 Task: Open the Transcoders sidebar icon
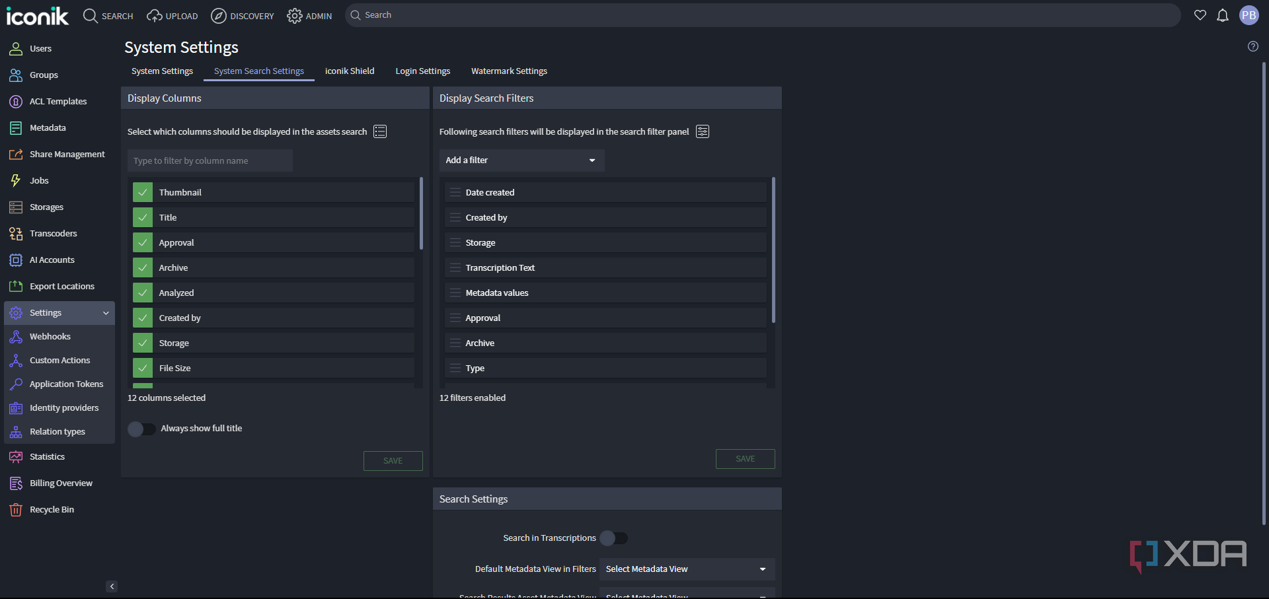(16, 233)
